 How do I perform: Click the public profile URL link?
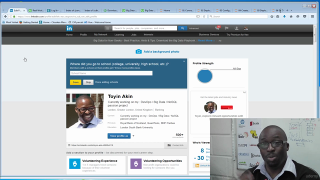92,145
